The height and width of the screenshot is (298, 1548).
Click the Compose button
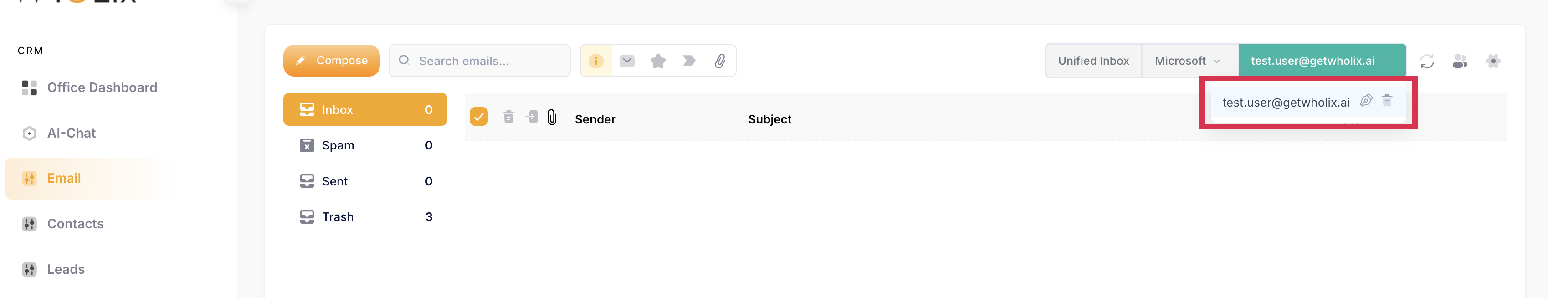[x=332, y=61]
